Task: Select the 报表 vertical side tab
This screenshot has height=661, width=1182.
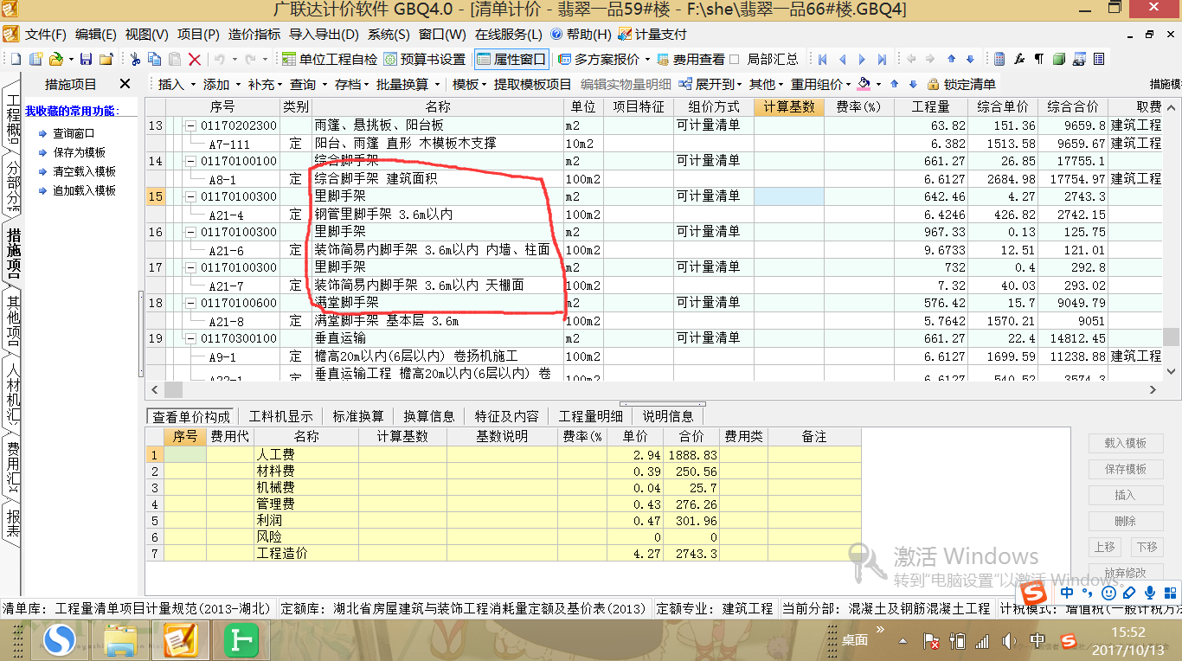Action: coord(13,522)
